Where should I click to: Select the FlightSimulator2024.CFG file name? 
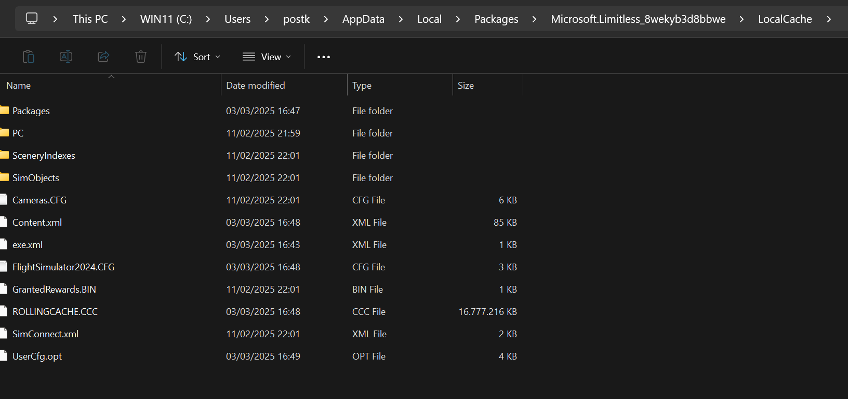click(x=63, y=267)
